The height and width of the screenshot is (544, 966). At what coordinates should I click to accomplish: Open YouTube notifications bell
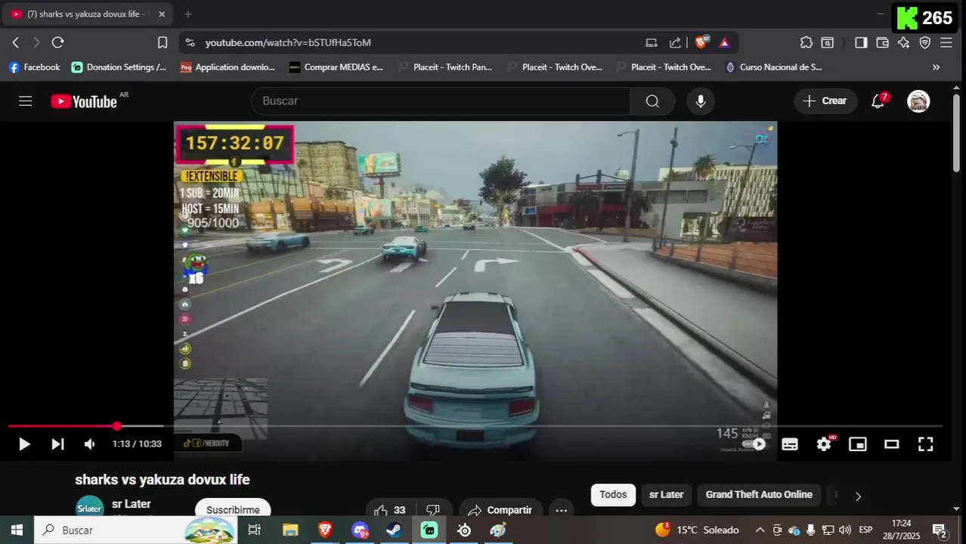click(x=878, y=101)
